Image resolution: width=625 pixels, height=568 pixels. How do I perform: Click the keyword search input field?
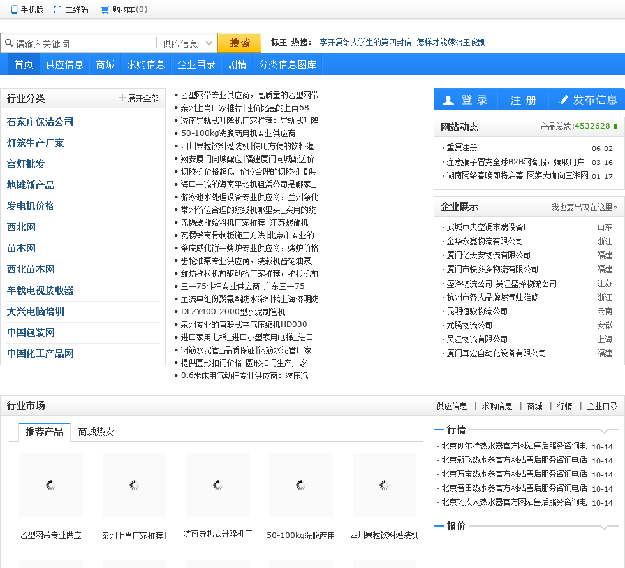coord(83,44)
